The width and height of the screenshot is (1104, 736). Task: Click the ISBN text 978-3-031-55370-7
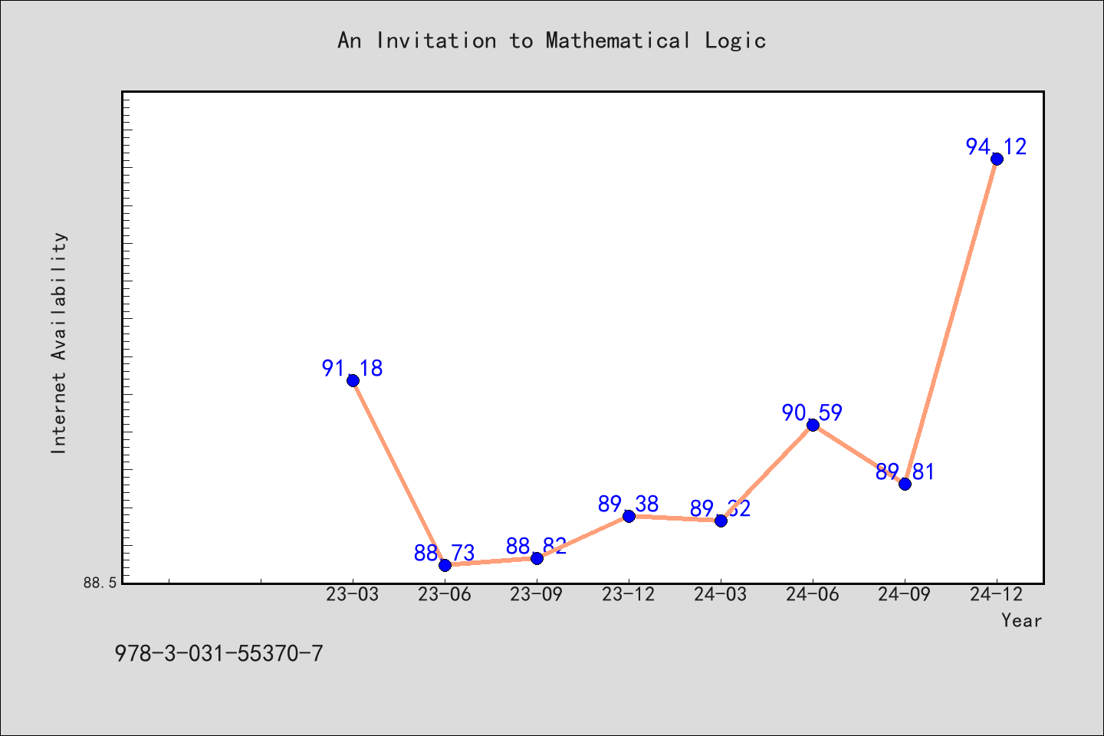click(219, 654)
